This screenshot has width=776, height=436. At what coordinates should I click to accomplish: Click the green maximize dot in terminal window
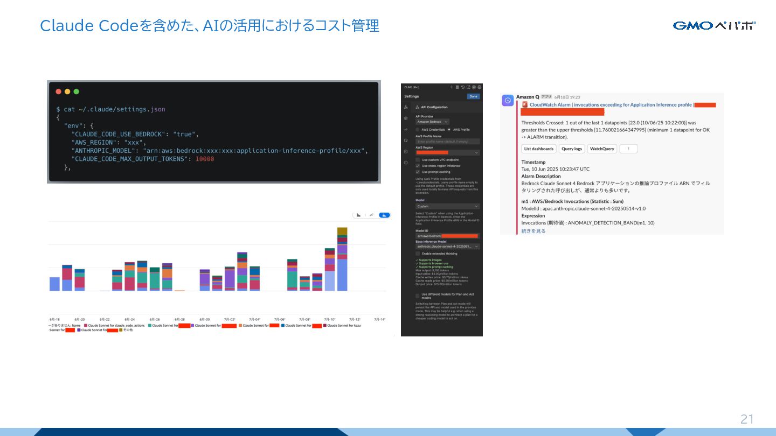[76, 92]
